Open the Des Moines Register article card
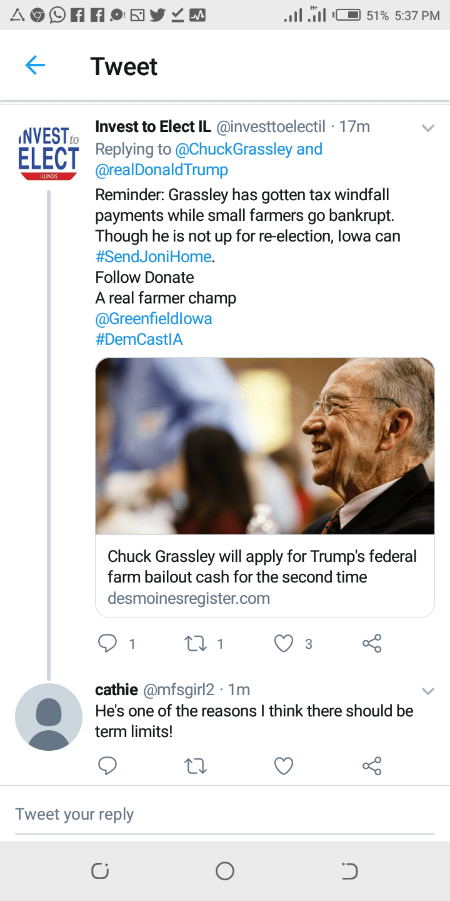450x901 pixels. click(264, 487)
